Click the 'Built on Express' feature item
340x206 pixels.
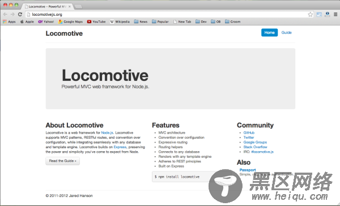coord(171,166)
